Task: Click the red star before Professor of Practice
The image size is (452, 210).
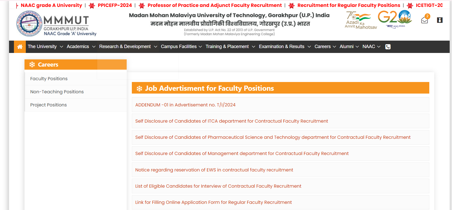Action: point(142,5)
